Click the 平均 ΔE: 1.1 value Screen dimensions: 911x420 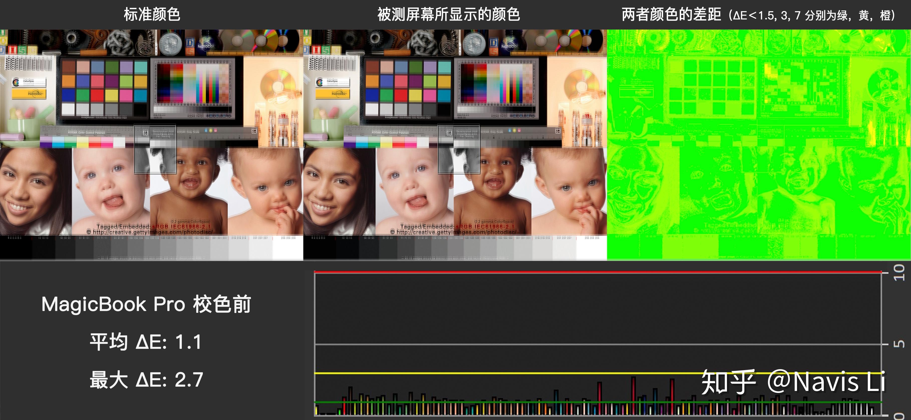pos(146,342)
